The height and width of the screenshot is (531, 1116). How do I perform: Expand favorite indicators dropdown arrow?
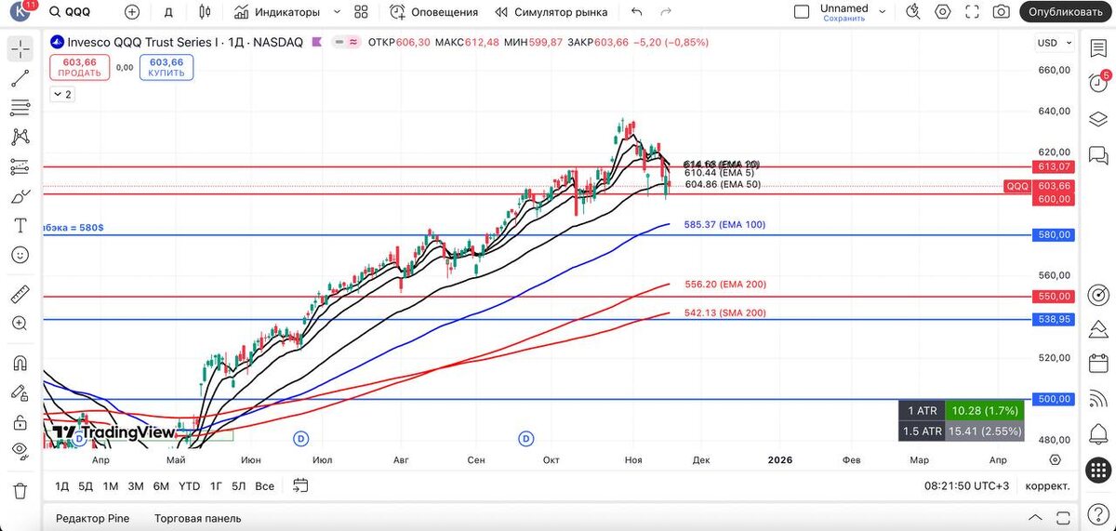pos(337,12)
